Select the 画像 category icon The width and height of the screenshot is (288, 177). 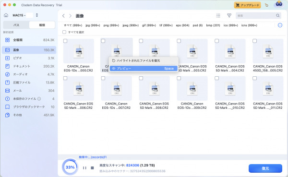tap(7, 50)
